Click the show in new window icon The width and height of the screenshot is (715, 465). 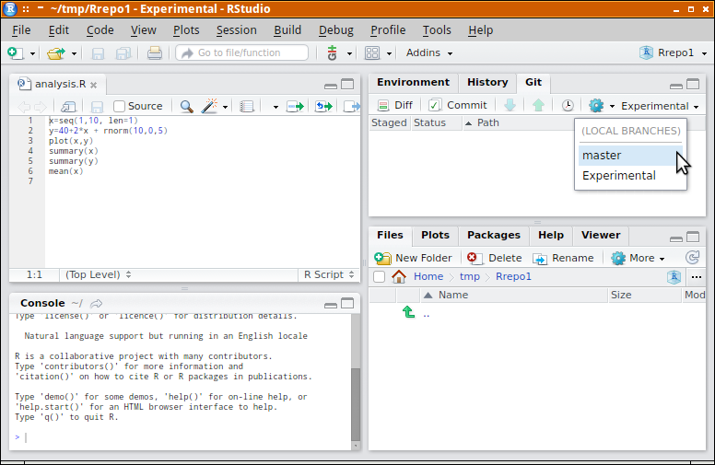(x=68, y=107)
